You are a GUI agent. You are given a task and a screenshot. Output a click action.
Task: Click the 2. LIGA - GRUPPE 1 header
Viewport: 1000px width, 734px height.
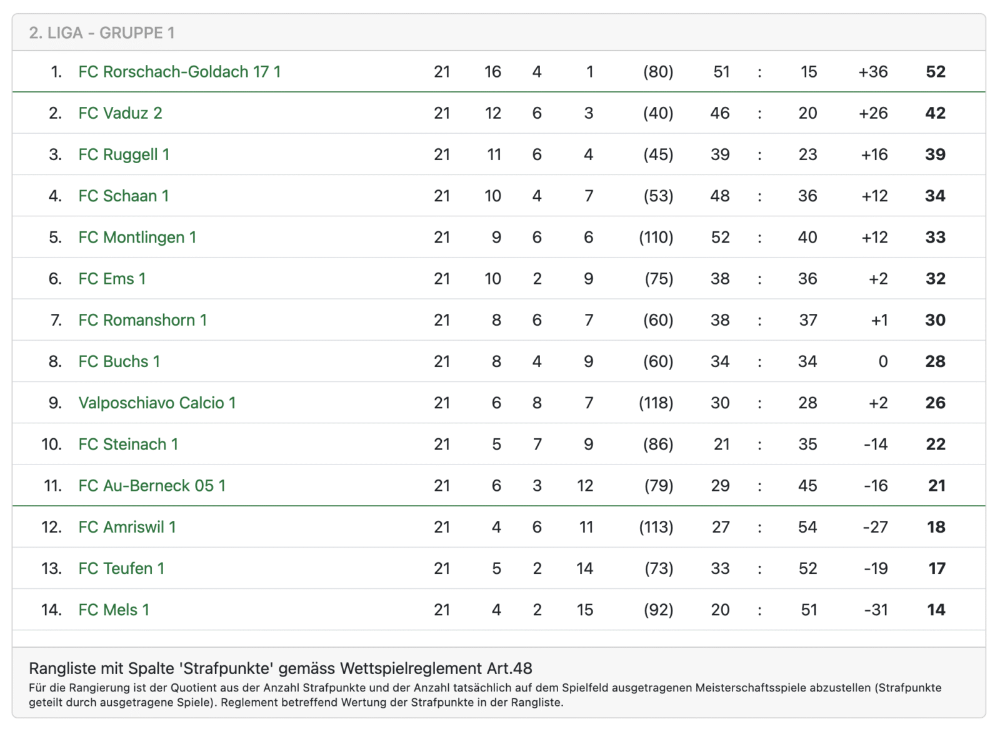[102, 33]
